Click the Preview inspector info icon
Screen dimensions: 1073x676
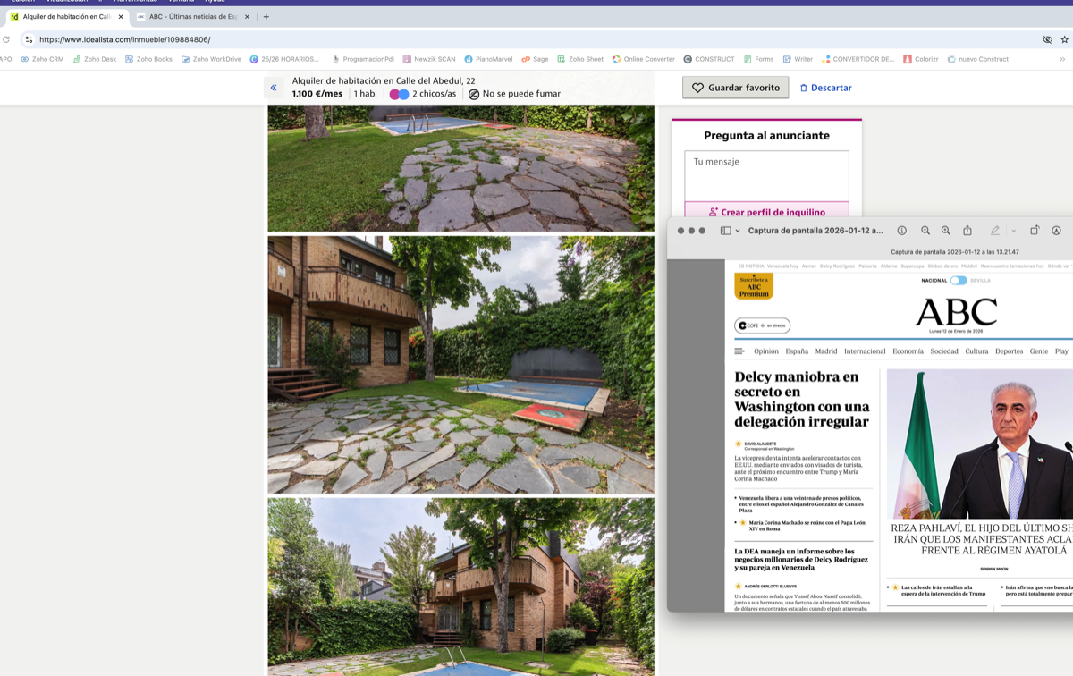(x=901, y=231)
